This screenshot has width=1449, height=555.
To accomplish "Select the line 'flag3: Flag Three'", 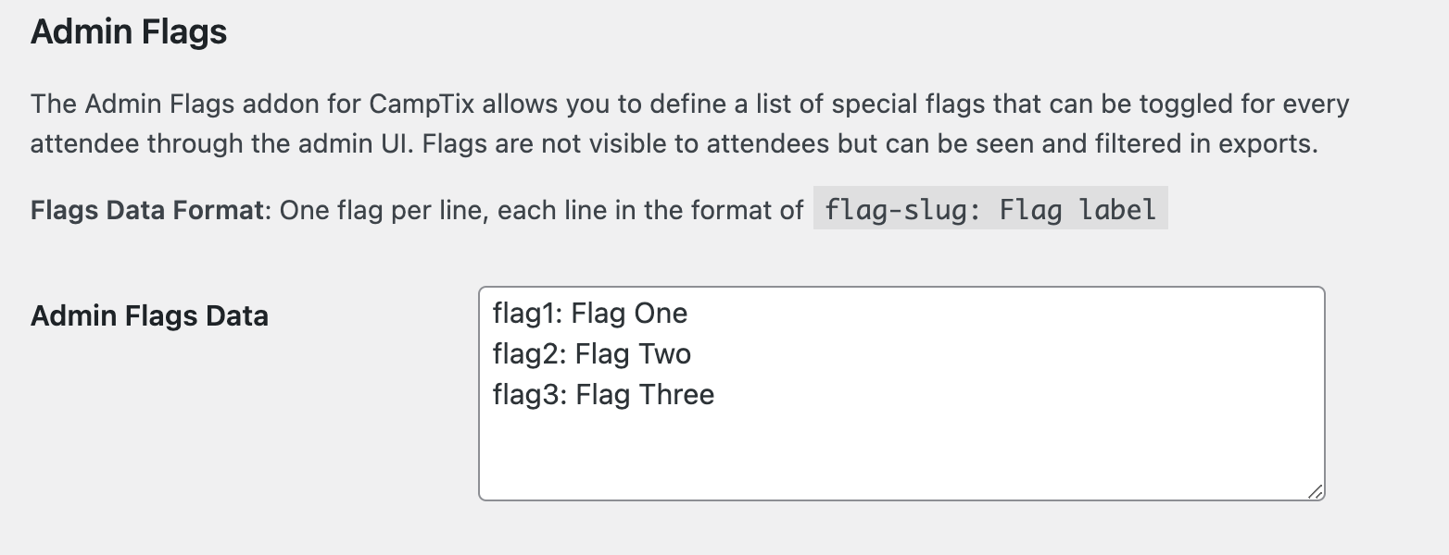I will point(602,394).
